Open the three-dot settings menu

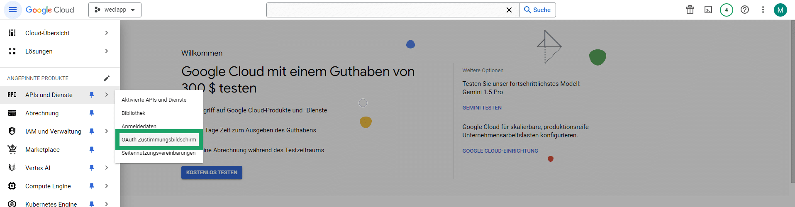(763, 10)
